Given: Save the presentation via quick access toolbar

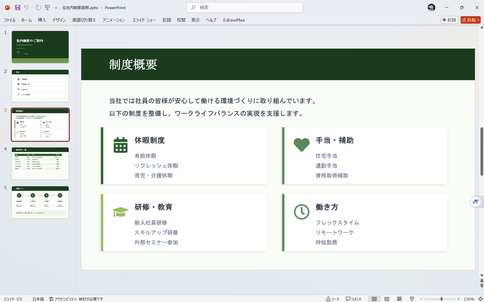Looking at the screenshot, I should 17,8.
